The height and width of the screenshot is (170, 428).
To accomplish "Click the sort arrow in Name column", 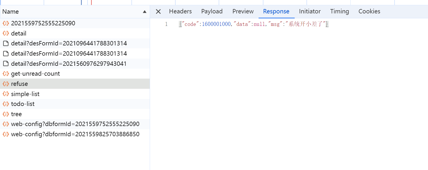I will point(145,12).
